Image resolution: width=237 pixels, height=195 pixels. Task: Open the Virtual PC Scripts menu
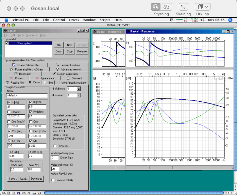(x=105, y=20)
